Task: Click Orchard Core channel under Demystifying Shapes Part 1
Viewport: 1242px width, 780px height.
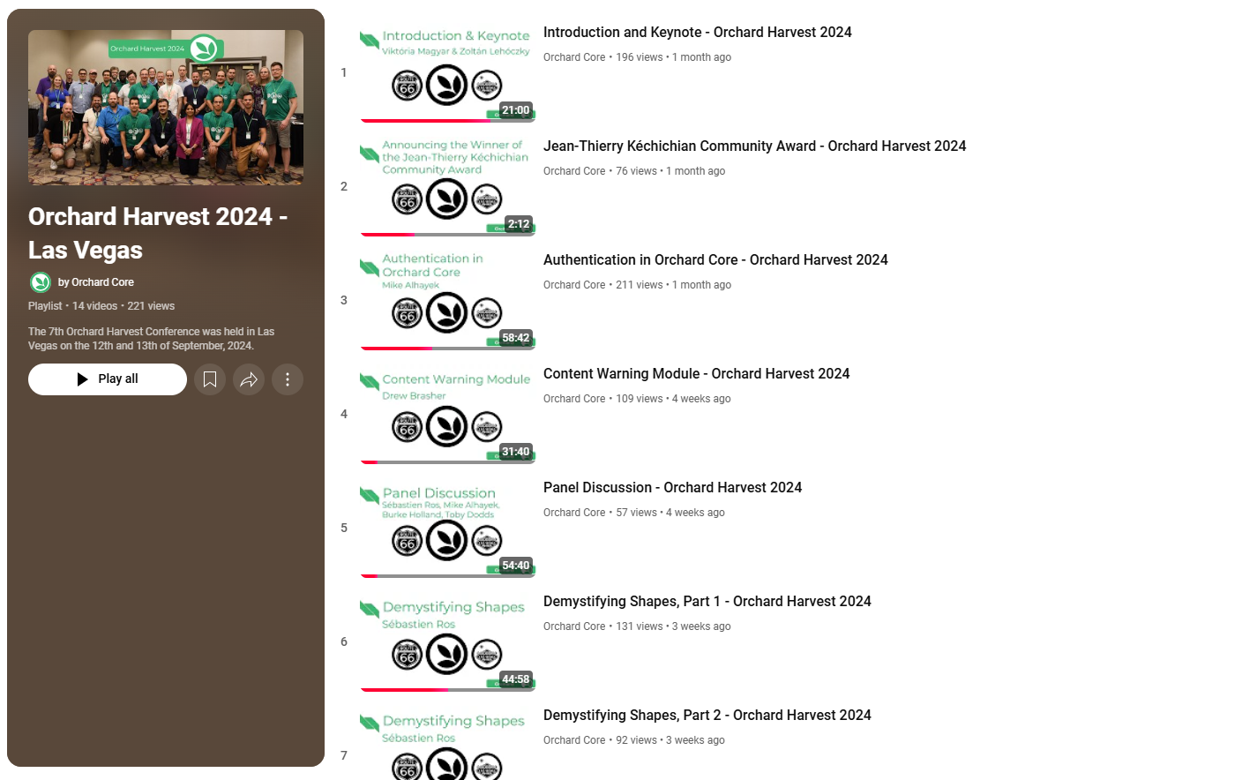Action: [574, 626]
